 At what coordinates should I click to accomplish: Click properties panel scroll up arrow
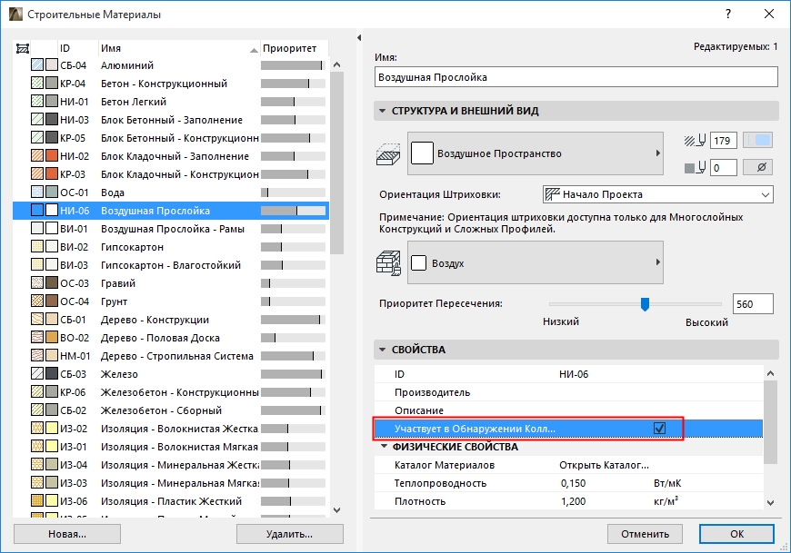click(770, 373)
